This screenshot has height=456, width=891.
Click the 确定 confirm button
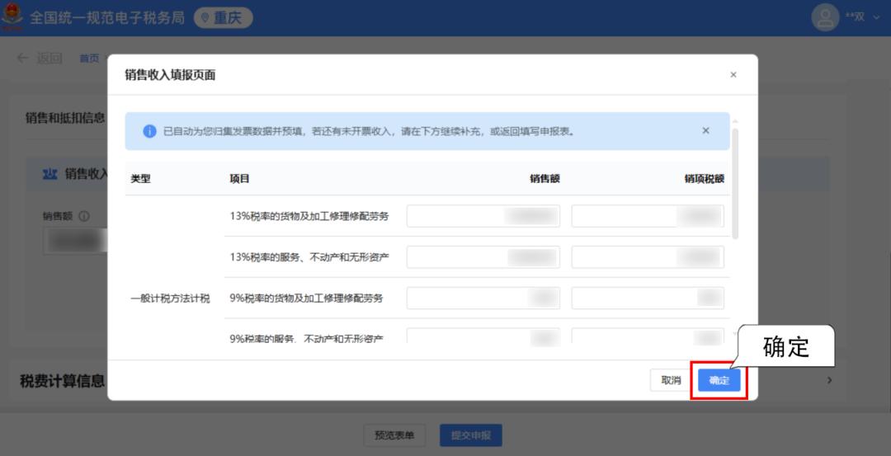point(719,380)
